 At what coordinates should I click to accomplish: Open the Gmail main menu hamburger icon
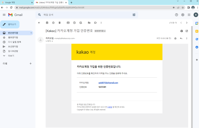point(4,15)
